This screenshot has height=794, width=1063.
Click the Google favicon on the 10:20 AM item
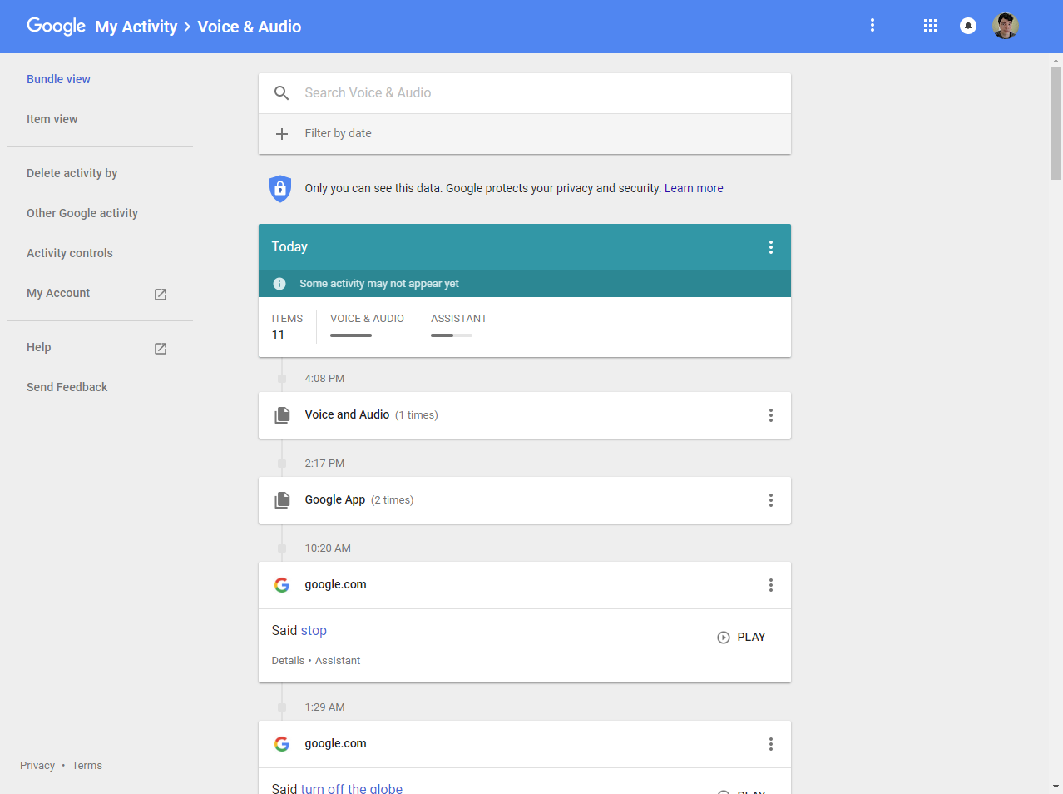pos(282,584)
